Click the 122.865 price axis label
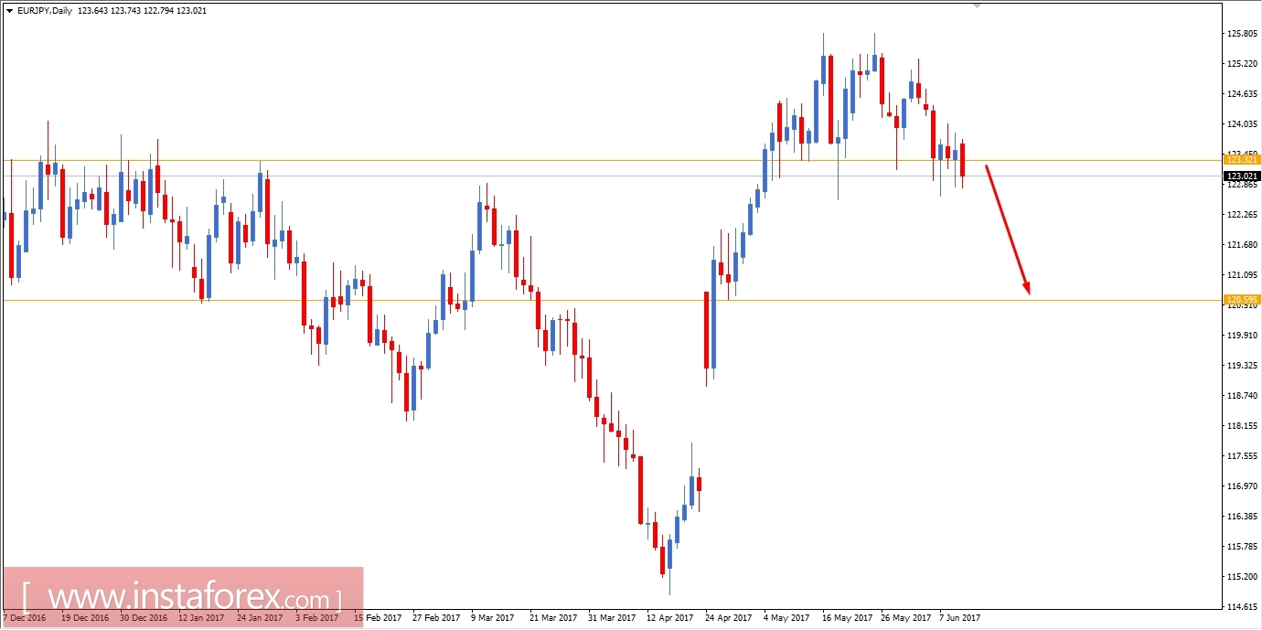The height and width of the screenshot is (630, 1262). click(x=1244, y=185)
